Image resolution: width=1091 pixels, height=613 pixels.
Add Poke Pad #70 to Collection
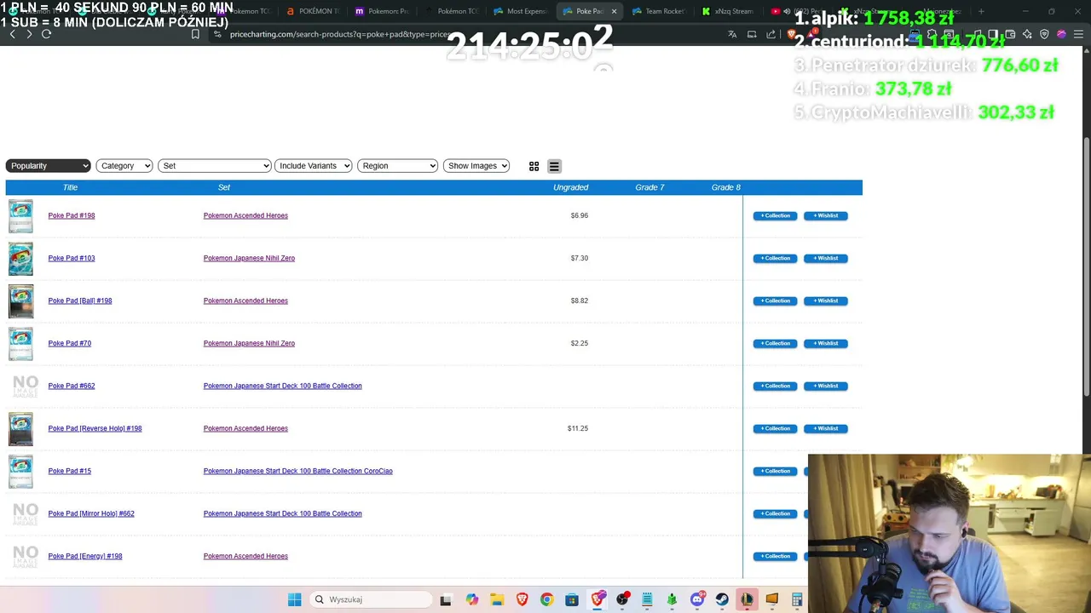(x=775, y=343)
